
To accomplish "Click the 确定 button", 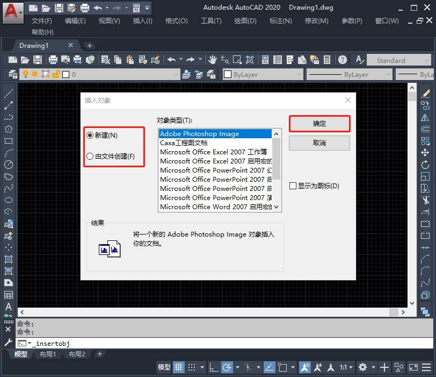I will pos(319,124).
